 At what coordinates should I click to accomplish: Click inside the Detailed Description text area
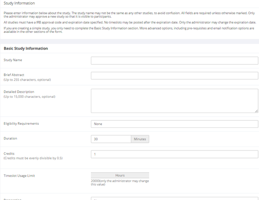[174, 101]
